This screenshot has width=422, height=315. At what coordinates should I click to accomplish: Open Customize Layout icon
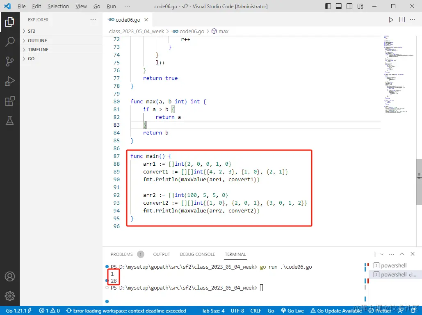[x=360, y=6]
